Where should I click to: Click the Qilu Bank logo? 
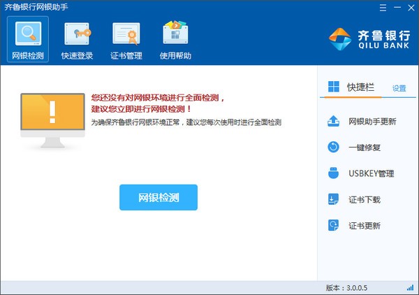(369, 39)
